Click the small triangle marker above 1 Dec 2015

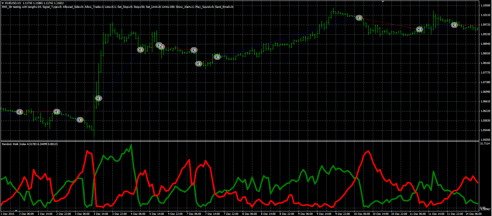pos(16,210)
